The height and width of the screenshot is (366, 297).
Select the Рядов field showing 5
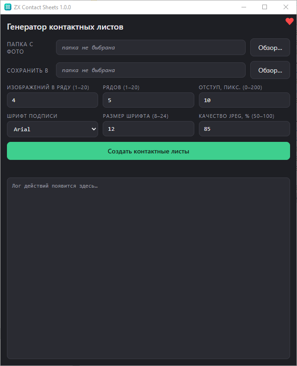(148, 100)
